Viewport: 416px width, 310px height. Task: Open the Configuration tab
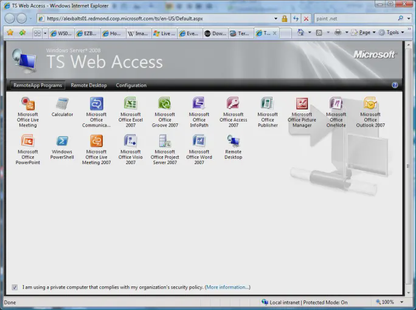point(131,86)
